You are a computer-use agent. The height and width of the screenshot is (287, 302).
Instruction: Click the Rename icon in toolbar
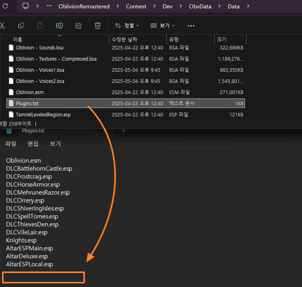pyautogui.click(x=59, y=26)
